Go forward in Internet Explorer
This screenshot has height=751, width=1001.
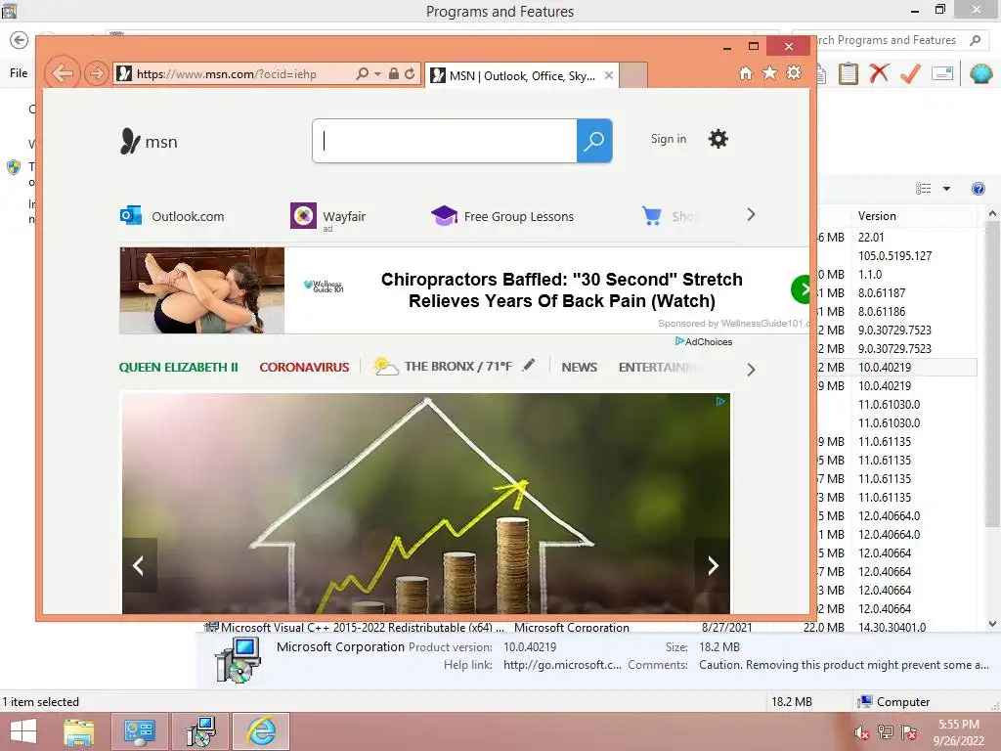[97, 73]
